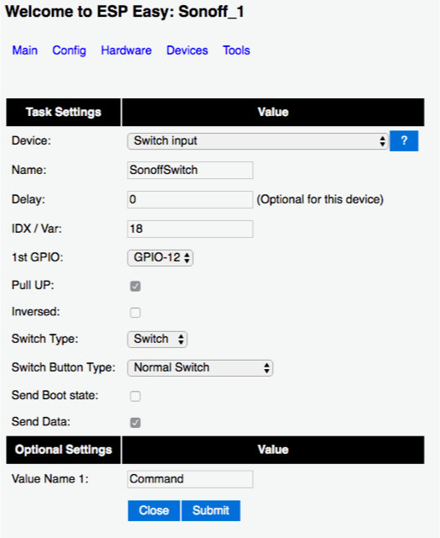Open the Device dropdown showing Switch input
Viewport: 440px width, 538px height.
pos(258,141)
